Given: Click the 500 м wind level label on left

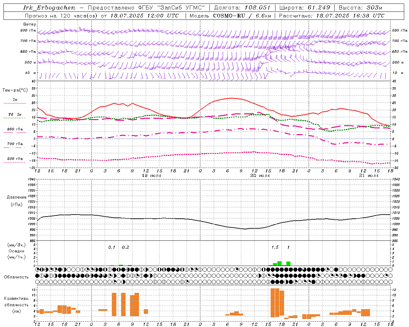Looking at the screenshot, I should point(30,62).
